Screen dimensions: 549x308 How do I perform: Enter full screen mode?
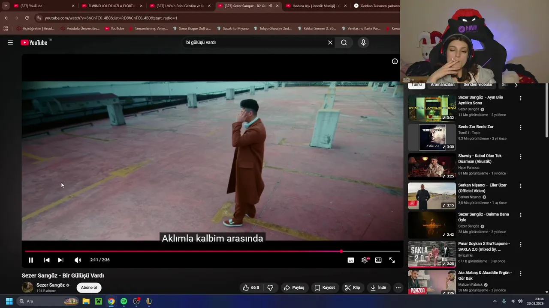[392, 260]
